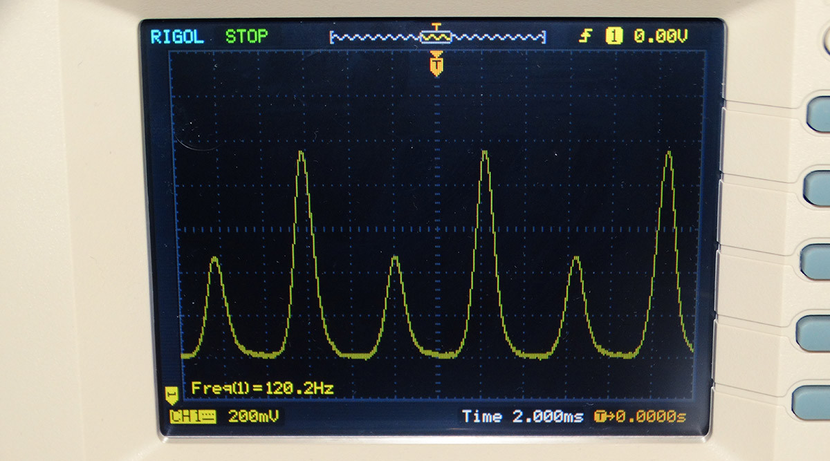
Task: Click the orange T trigger position marker
Action: pos(436,64)
